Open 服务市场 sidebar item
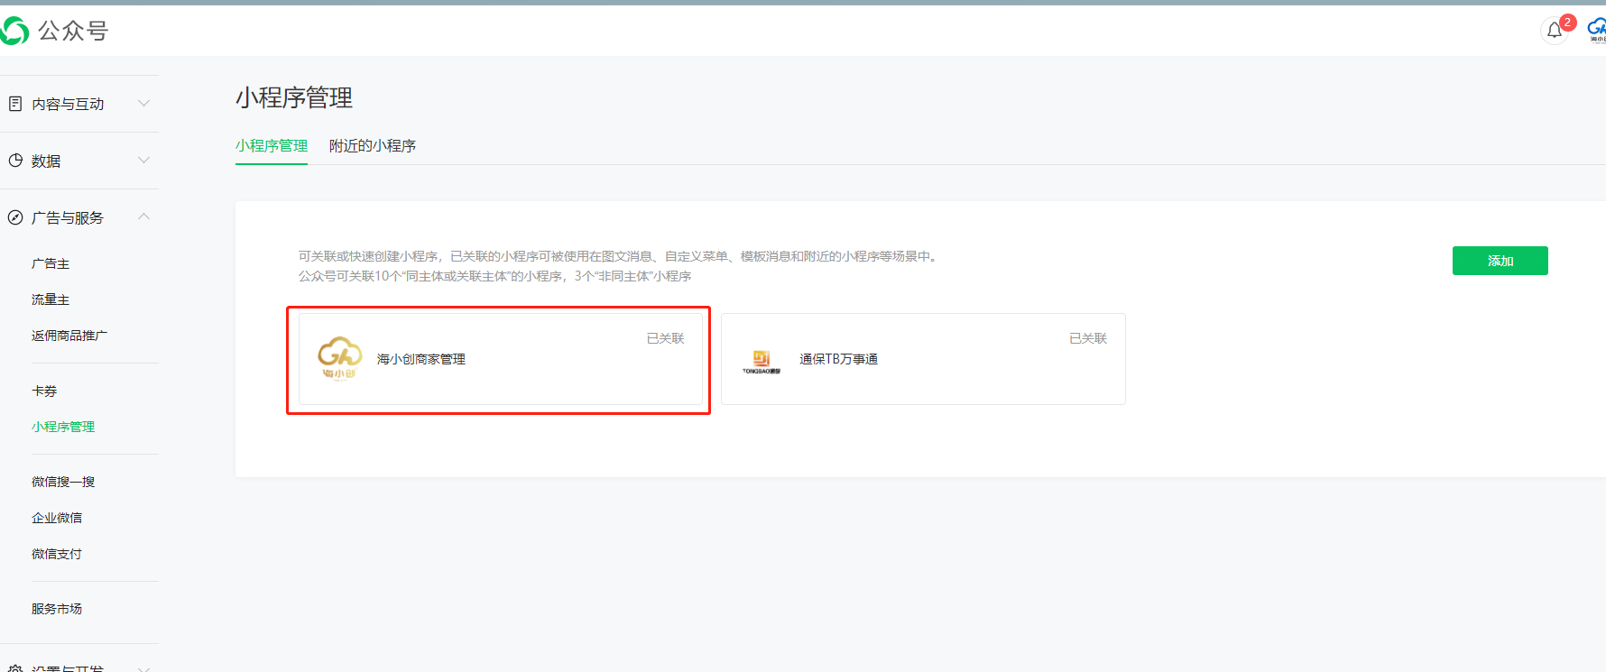1606x672 pixels. pos(57,609)
